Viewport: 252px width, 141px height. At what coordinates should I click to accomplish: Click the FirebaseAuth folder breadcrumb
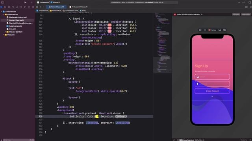[x=56, y=11]
